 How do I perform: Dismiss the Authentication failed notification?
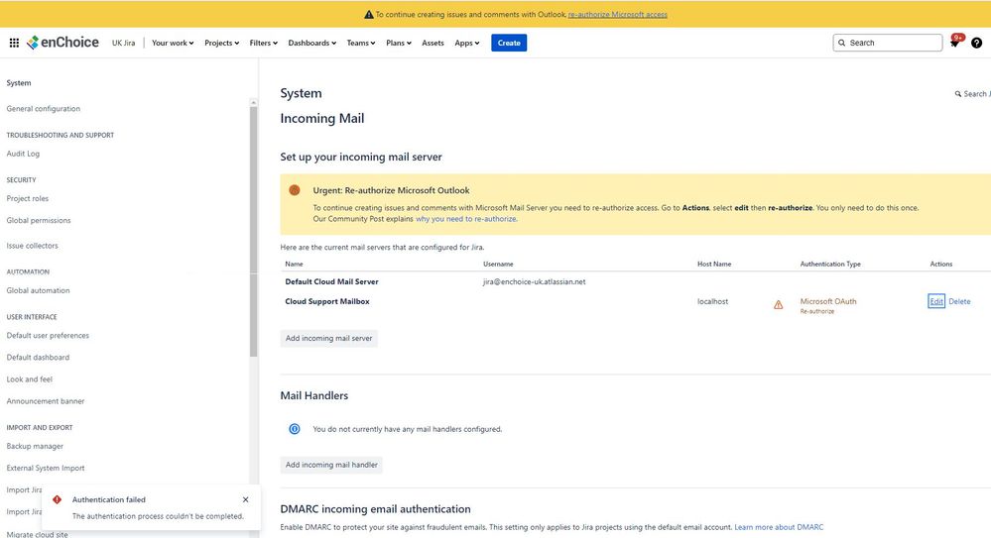tap(245, 499)
